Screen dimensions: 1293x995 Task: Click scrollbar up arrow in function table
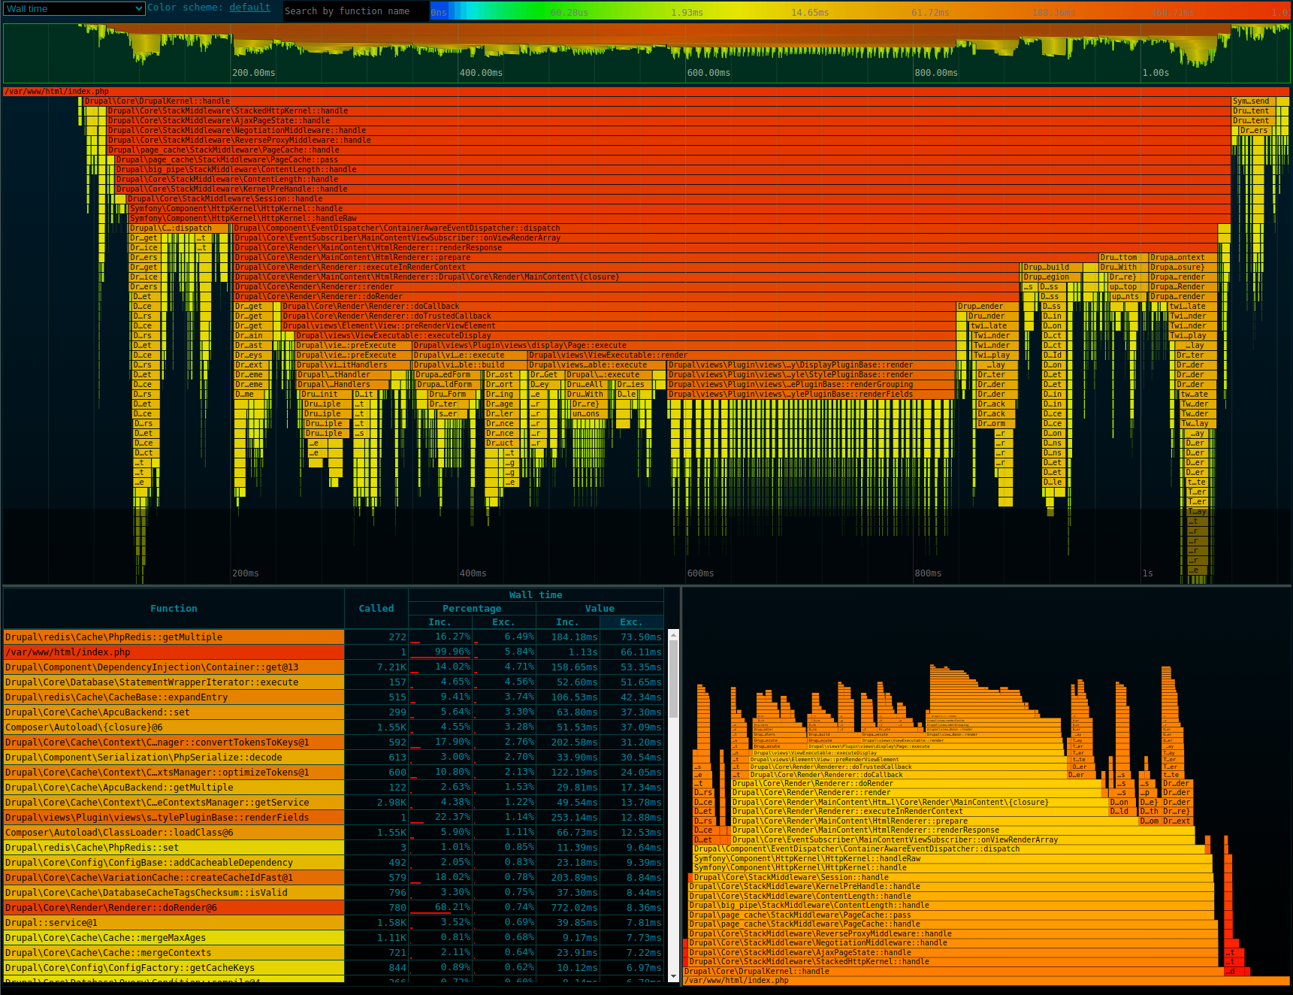click(673, 635)
